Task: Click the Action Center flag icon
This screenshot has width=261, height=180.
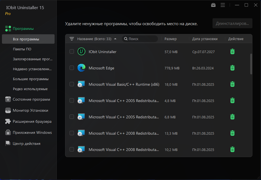Action: click(8, 144)
